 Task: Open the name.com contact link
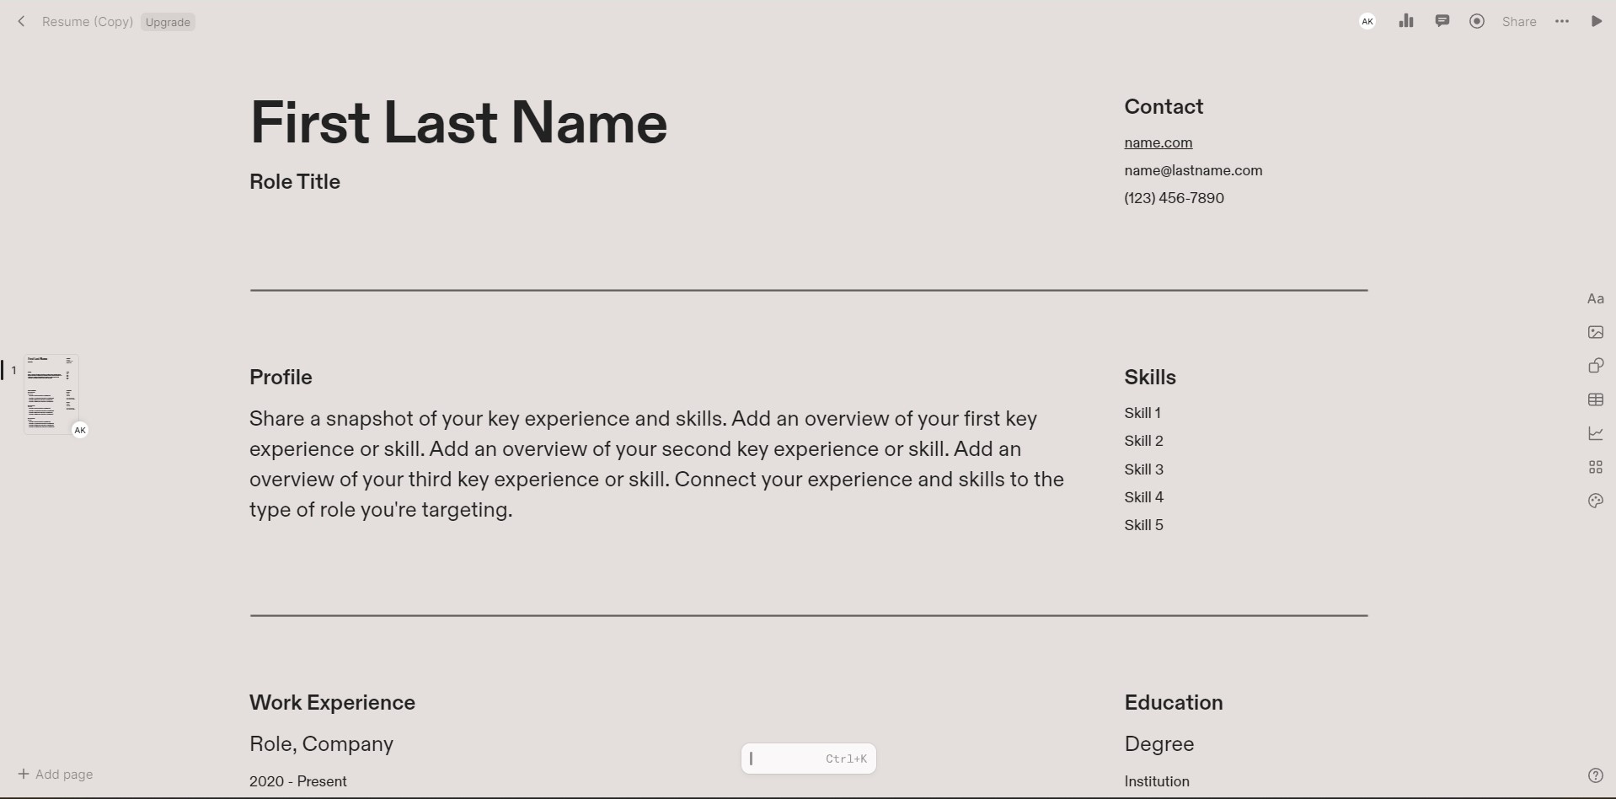[1158, 142]
